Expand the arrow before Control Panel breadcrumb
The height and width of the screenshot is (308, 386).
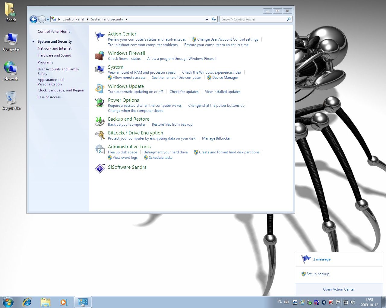click(x=59, y=19)
